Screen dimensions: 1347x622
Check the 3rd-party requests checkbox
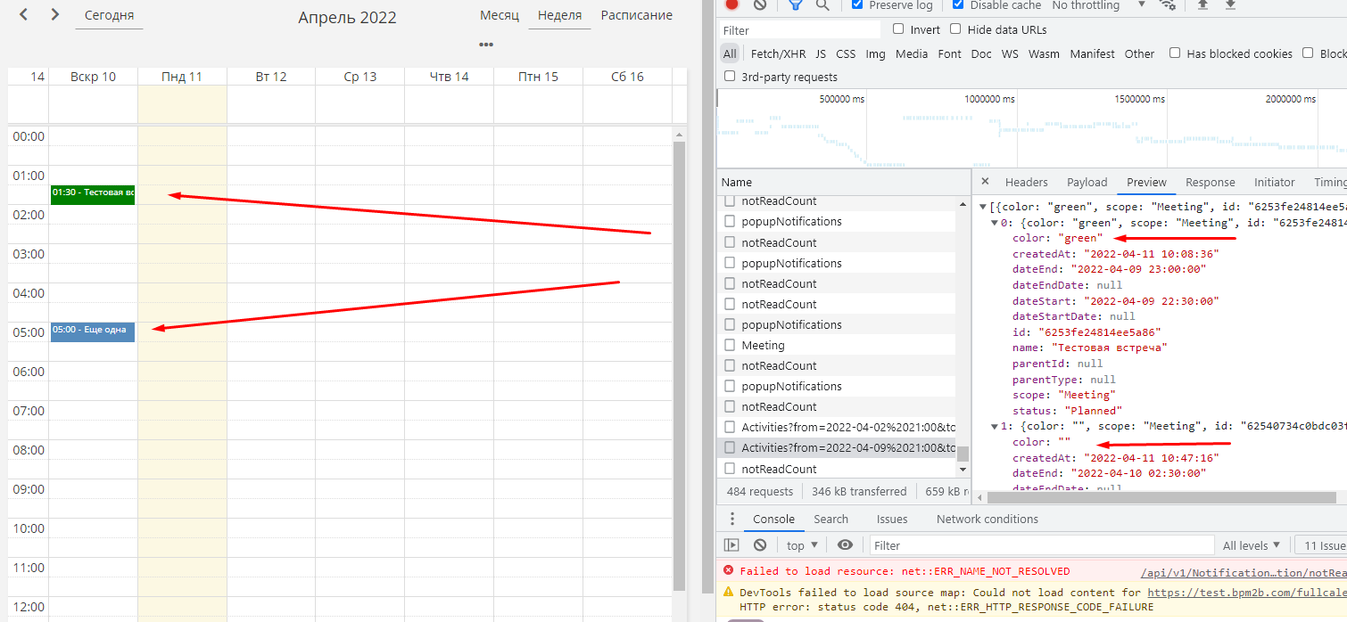click(x=730, y=77)
